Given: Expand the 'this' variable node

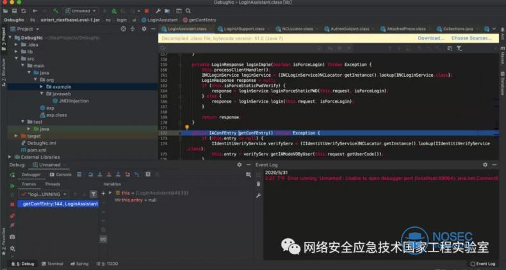Looking at the screenshot, I should pyautogui.click(x=110, y=193).
